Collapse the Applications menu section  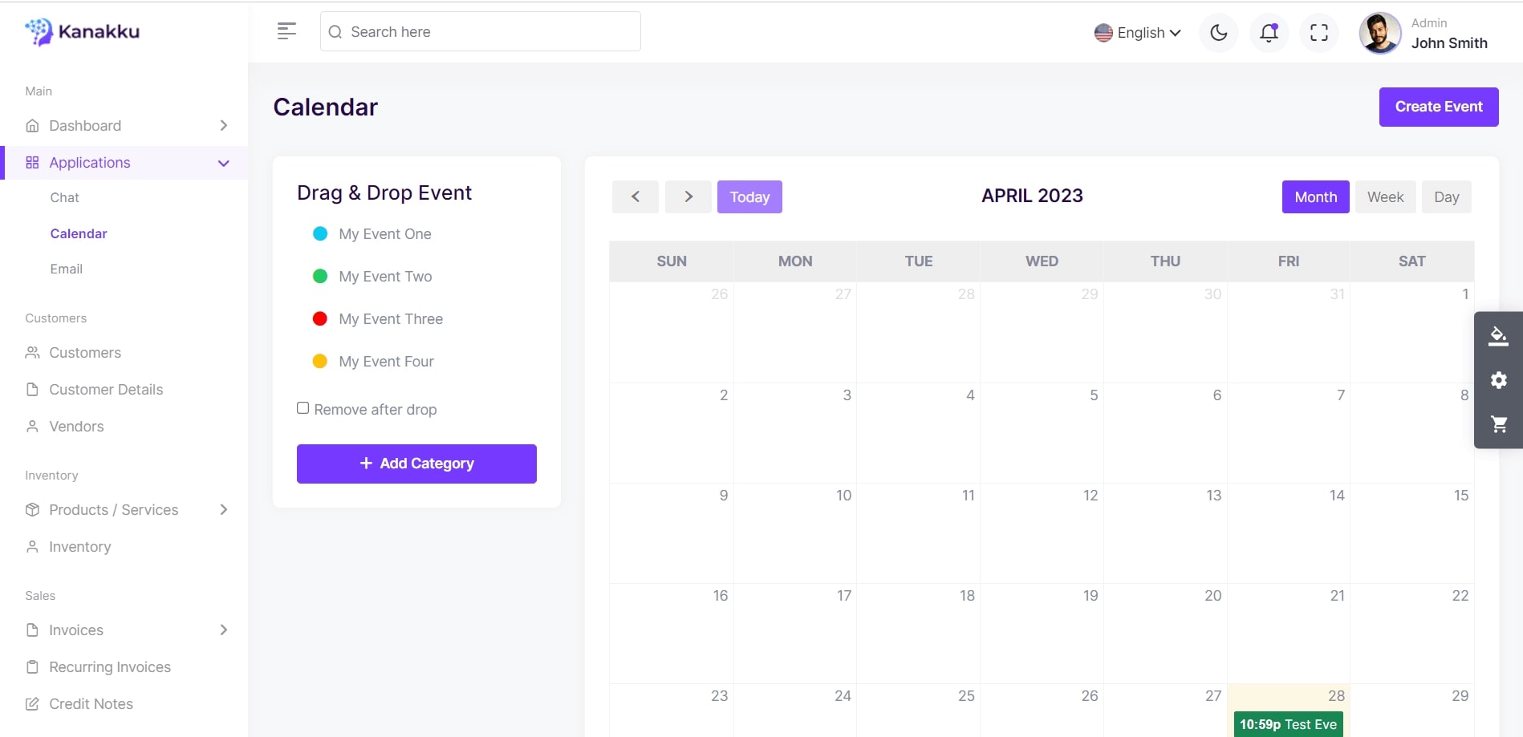click(224, 164)
